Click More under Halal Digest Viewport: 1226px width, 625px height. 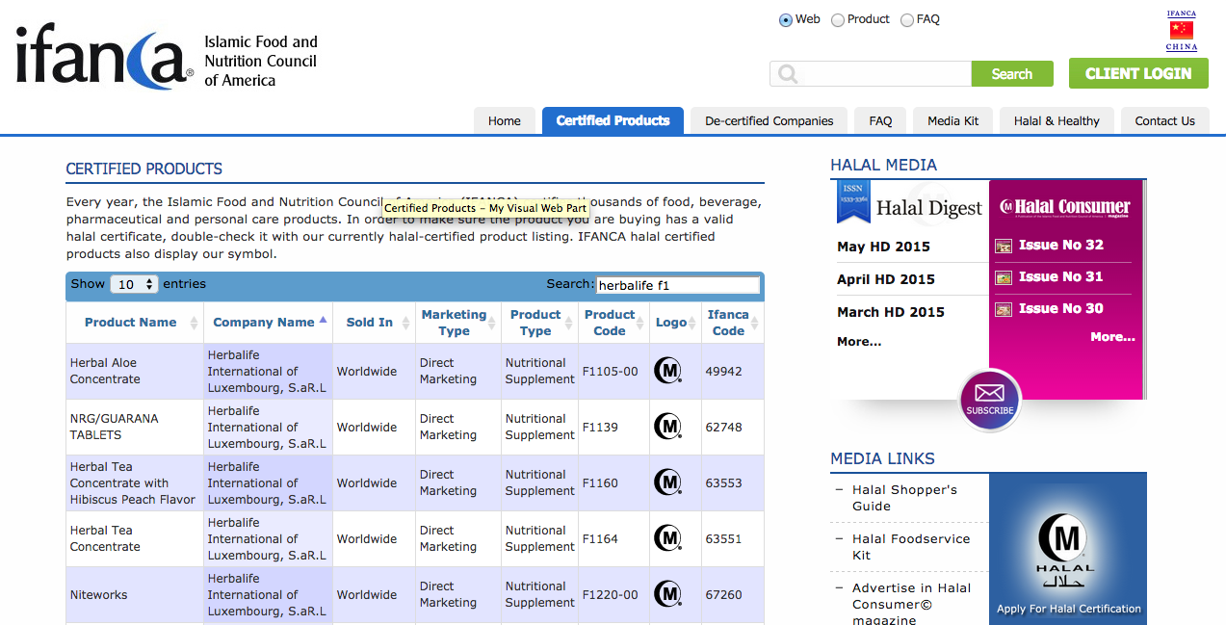click(859, 341)
